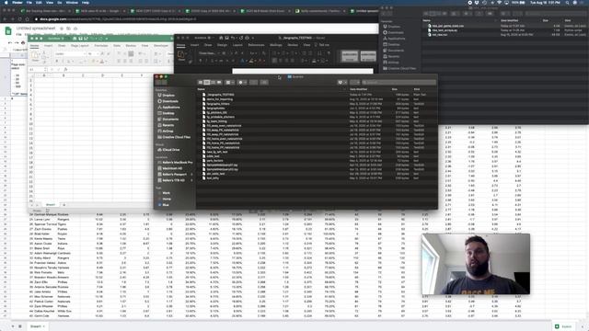Open Dropbox in front Finder sidebar
The image size is (589, 331).
pyautogui.click(x=166, y=96)
